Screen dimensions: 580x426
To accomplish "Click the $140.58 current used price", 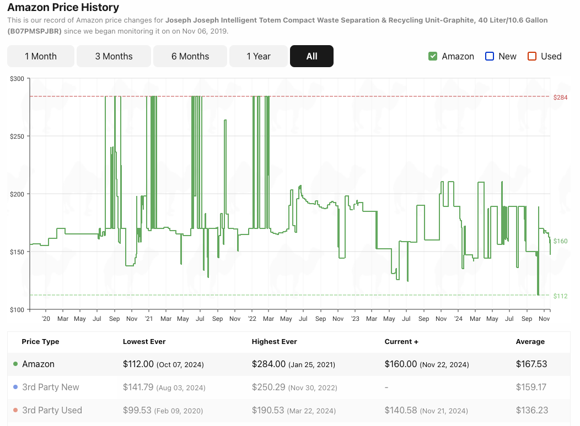I will [401, 410].
